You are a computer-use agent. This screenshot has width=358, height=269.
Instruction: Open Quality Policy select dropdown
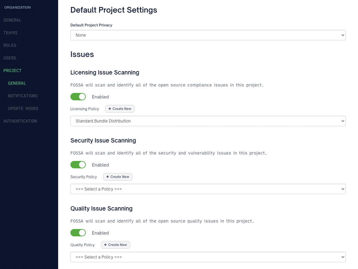point(208,257)
